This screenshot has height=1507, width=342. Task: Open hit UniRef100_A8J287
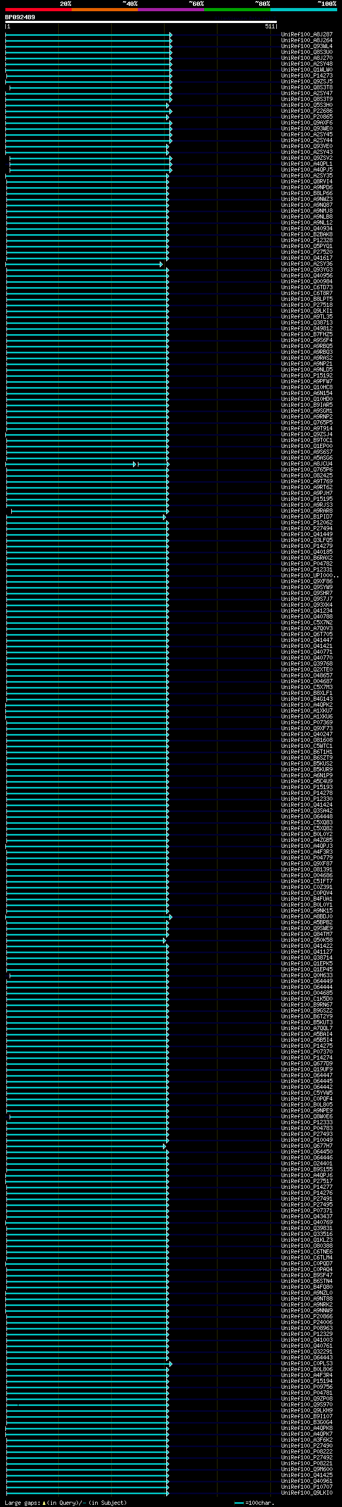[306, 35]
